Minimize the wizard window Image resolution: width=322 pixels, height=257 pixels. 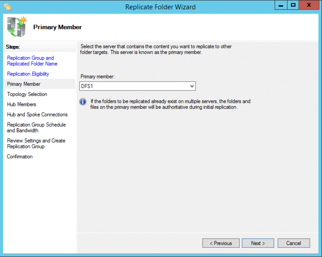[281, 5]
